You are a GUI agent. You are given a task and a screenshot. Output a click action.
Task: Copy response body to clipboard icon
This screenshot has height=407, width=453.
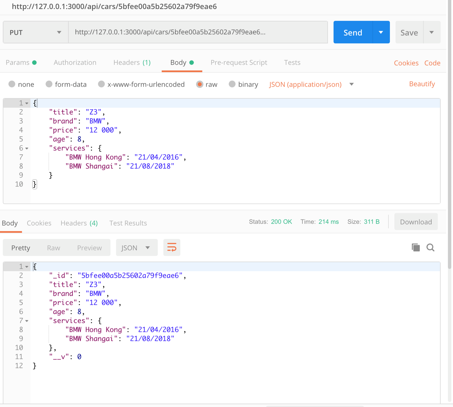(416, 247)
